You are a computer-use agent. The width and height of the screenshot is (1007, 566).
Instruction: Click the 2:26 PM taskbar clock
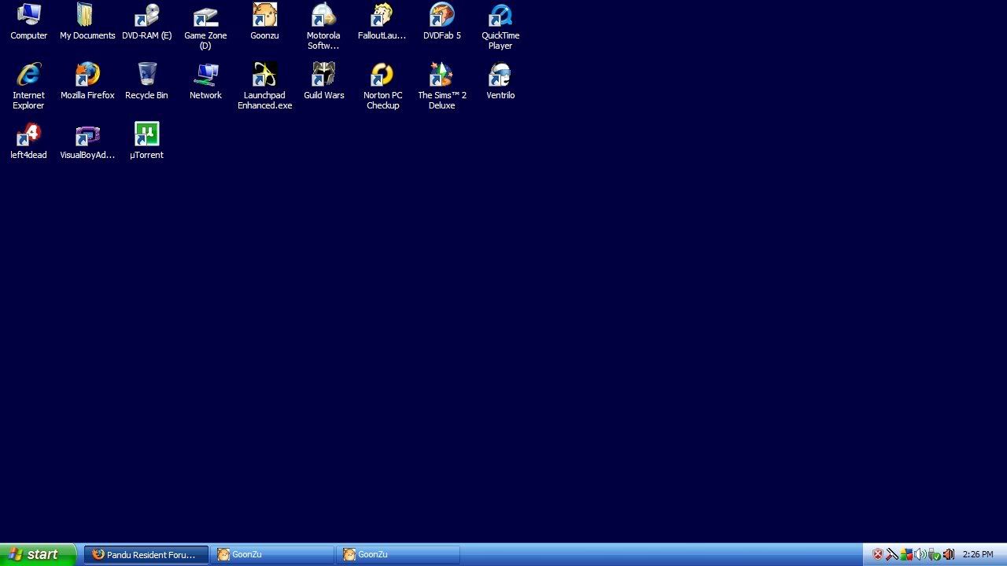coord(978,555)
